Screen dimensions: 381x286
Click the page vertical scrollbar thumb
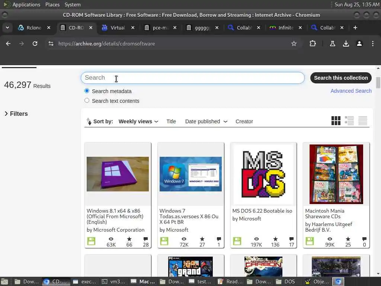[x=378, y=83]
